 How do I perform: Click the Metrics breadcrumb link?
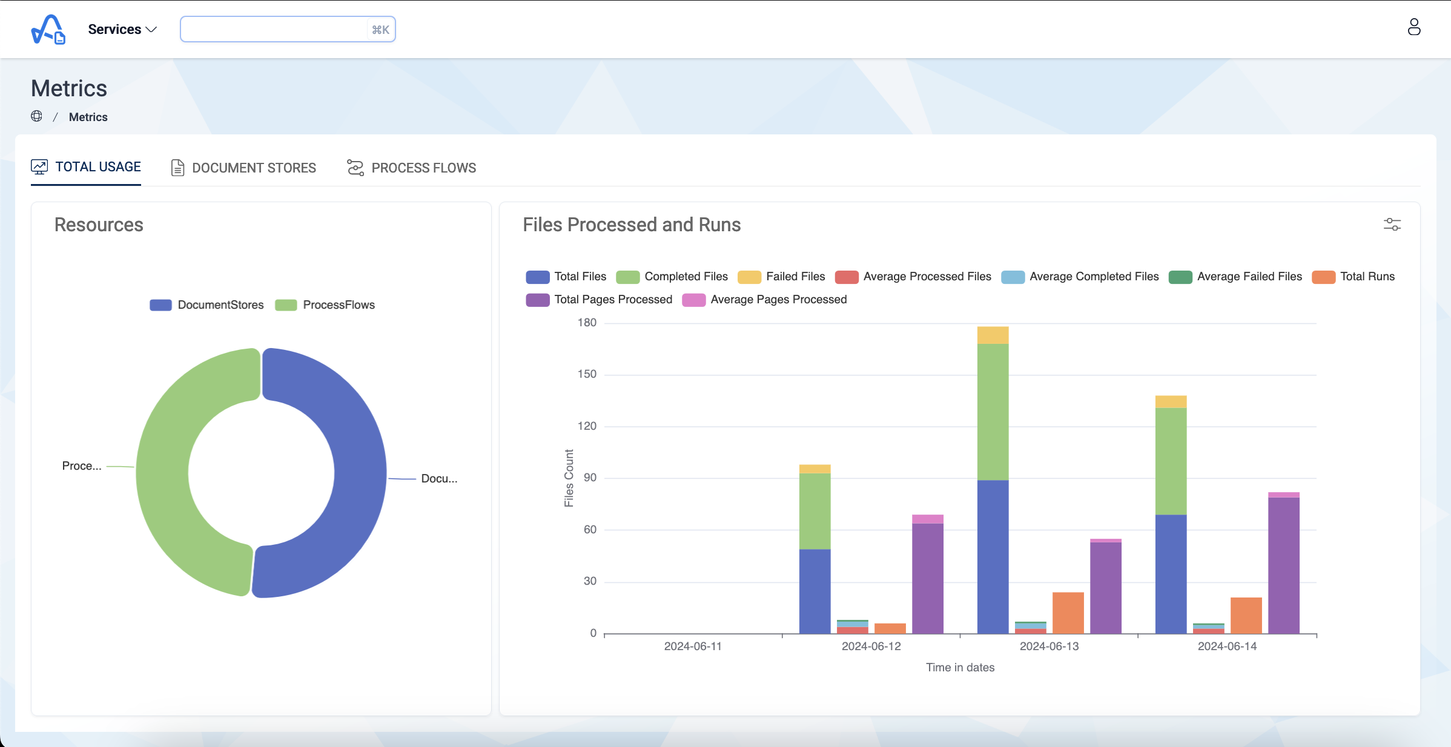(x=88, y=117)
